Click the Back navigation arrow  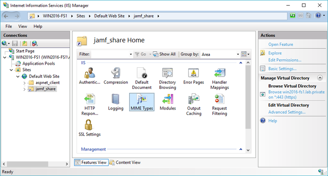[x=6, y=16]
